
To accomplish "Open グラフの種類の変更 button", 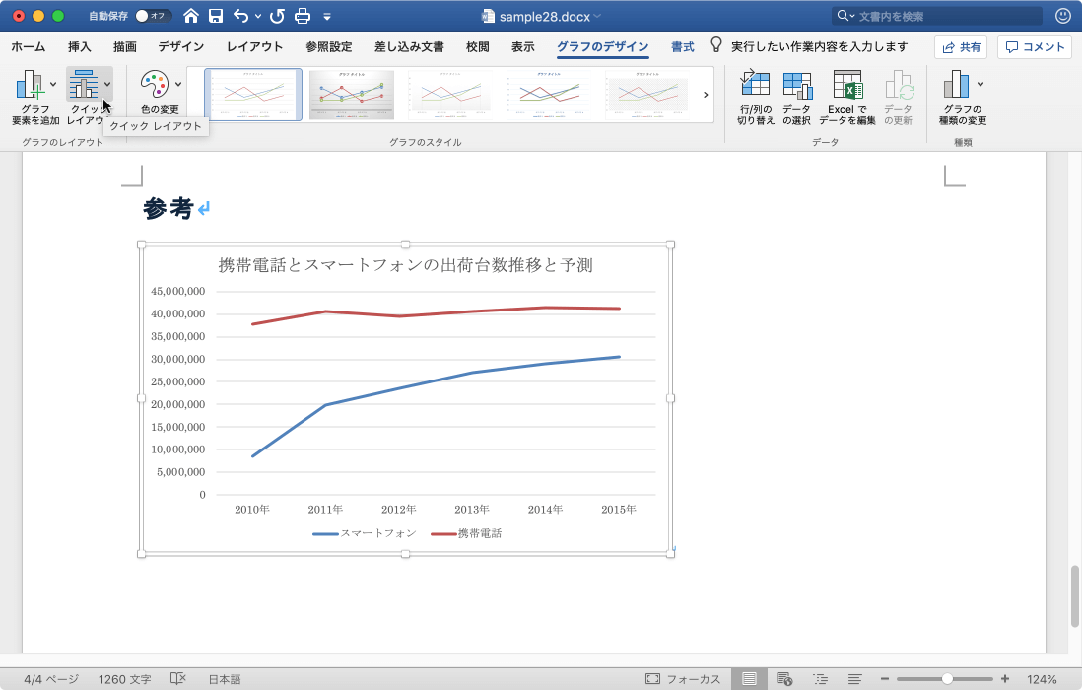I will point(963,98).
